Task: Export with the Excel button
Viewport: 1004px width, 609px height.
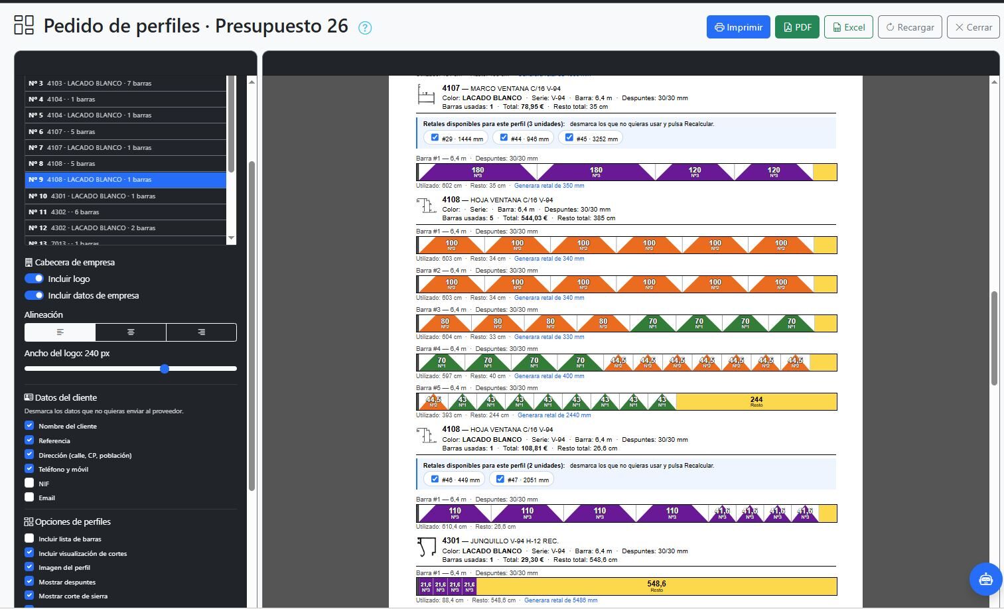Action: click(x=848, y=27)
